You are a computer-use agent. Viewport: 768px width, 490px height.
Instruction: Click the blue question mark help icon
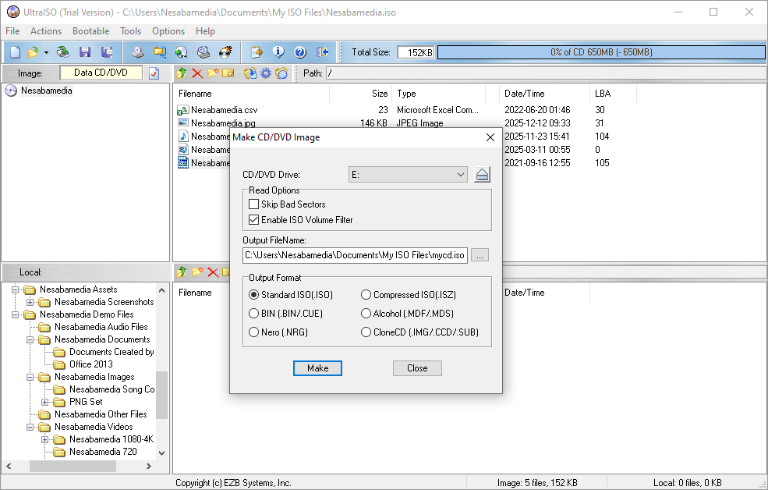(x=300, y=52)
